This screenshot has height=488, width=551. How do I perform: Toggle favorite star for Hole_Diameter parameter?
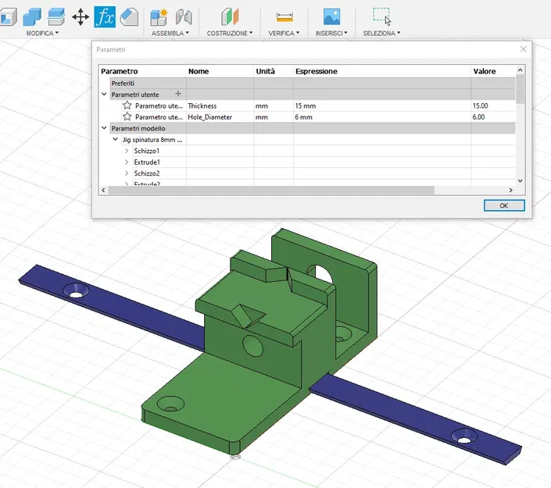[x=127, y=117]
